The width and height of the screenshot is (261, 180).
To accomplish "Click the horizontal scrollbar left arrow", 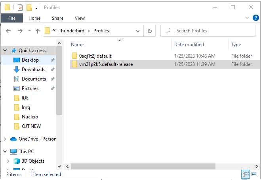I will 67,166.
